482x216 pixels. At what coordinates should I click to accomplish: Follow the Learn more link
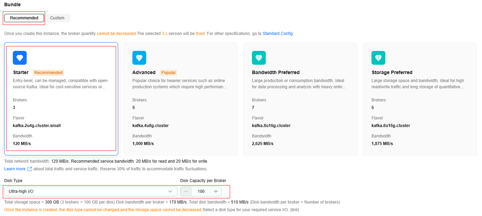[15, 169]
